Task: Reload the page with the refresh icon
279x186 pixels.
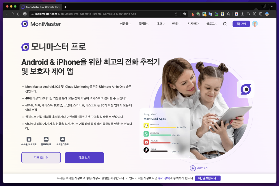Action: 19,14
